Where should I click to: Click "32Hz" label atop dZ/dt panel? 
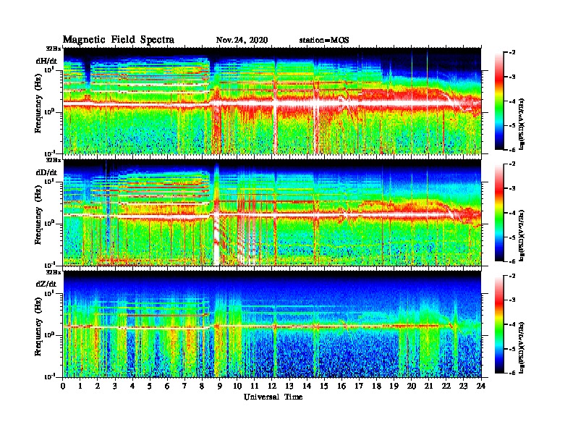click(x=53, y=272)
